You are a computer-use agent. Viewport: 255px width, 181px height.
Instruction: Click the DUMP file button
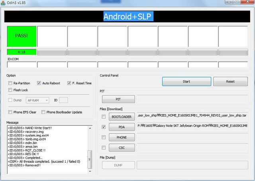click(x=118, y=165)
